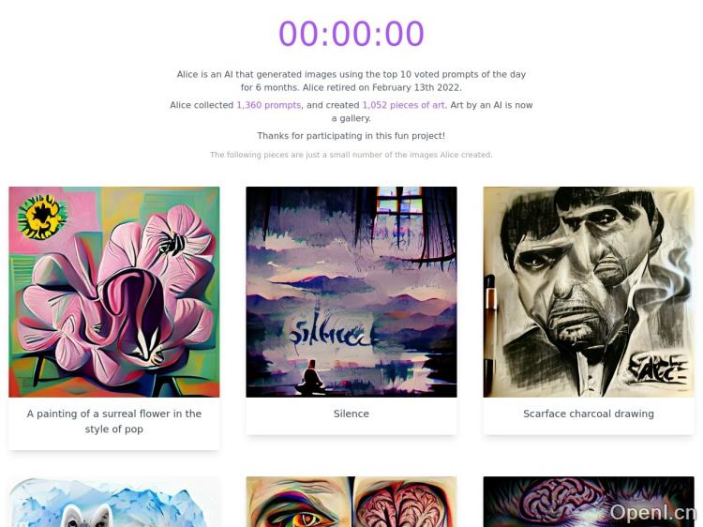Select the Scarface charcoal drawing caption
The image size is (703, 527).
[589, 414]
